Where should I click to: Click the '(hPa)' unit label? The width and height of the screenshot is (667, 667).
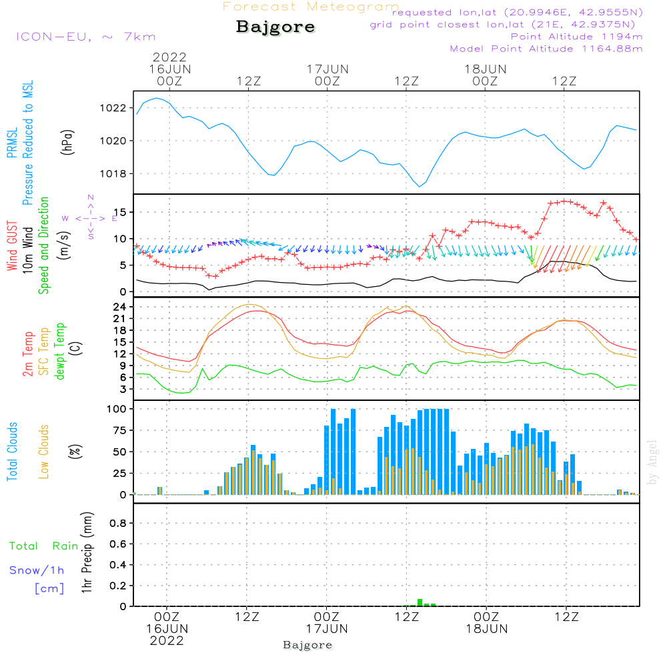tap(67, 142)
